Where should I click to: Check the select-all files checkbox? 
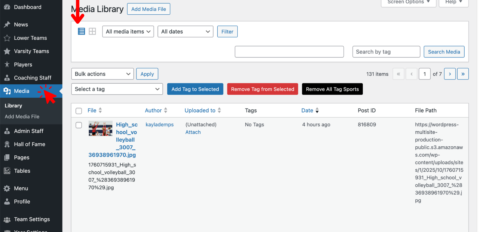[79, 111]
